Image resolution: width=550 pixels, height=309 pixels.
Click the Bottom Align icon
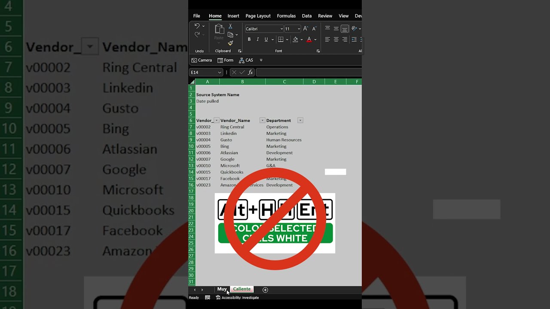345,29
